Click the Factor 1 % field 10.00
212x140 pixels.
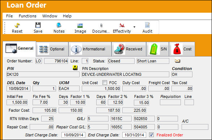pos(78,102)
